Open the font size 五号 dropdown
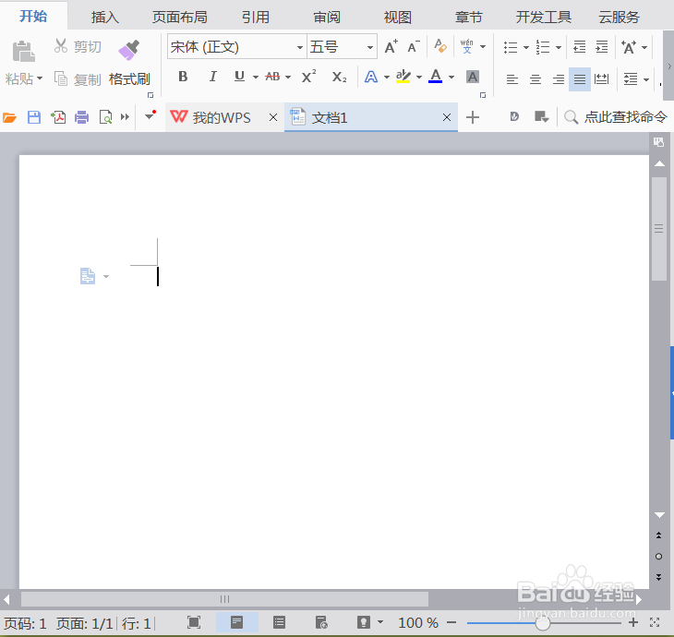 click(x=369, y=47)
